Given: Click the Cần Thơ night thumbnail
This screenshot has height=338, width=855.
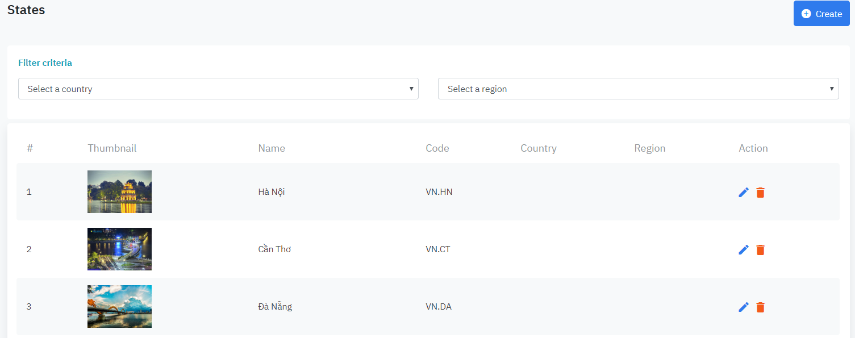Looking at the screenshot, I should click(x=119, y=249).
